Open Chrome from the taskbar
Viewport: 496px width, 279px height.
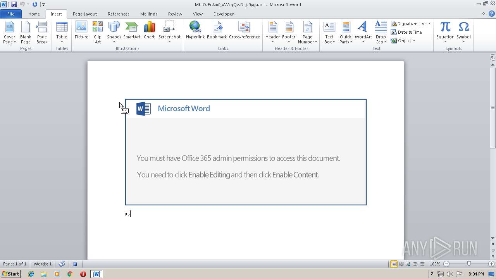coord(70,274)
